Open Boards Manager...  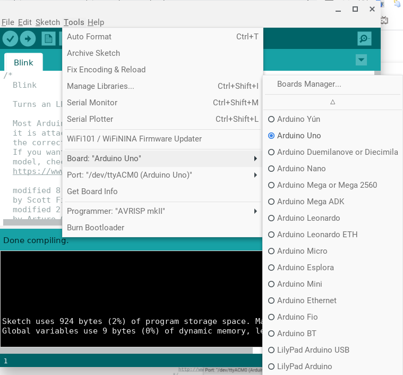point(332,84)
